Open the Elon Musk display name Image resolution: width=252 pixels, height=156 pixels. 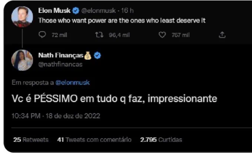54,11
